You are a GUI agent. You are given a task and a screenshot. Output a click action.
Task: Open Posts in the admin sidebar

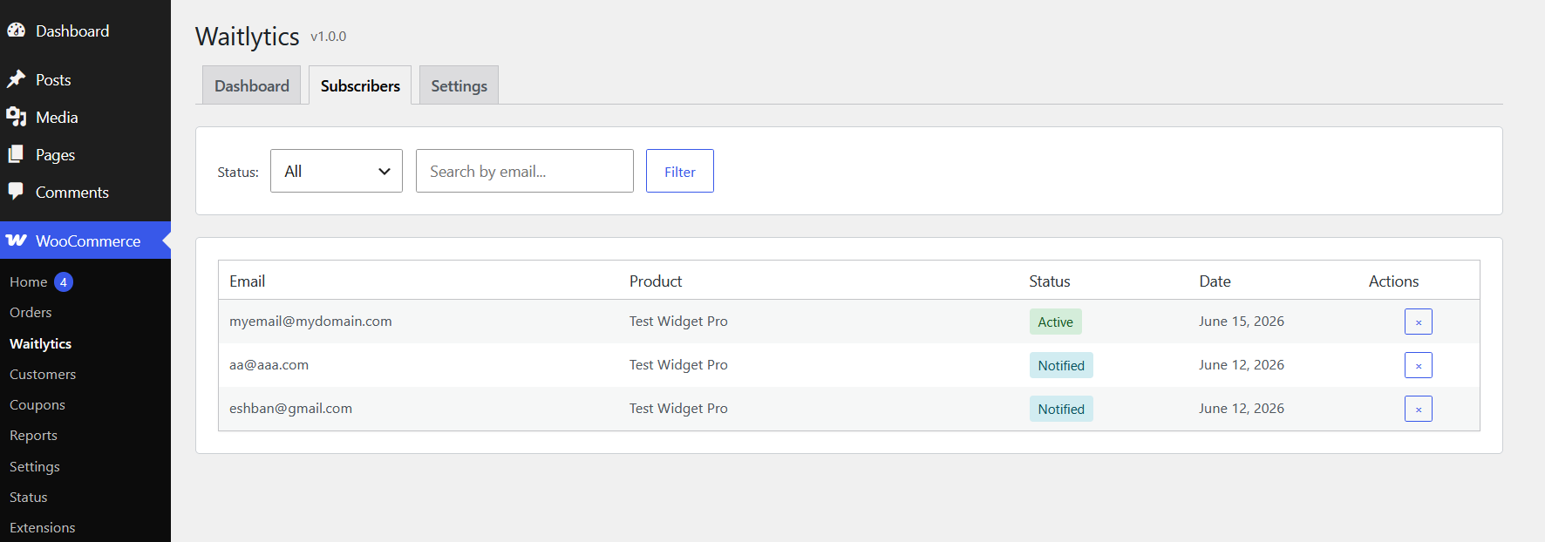click(x=53, y=79)
